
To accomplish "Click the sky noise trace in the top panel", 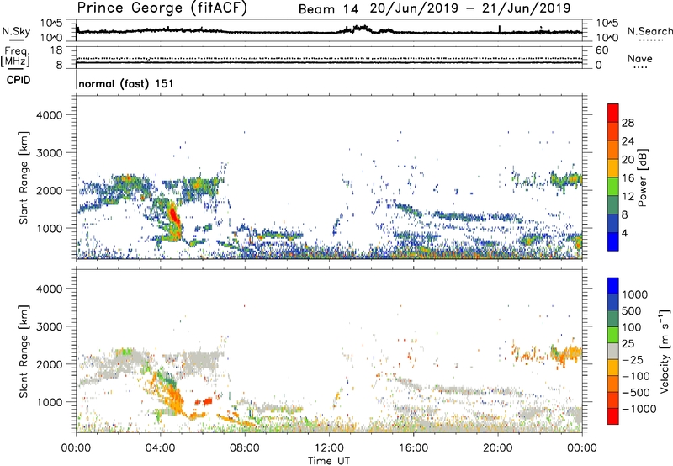I will 329,31.
